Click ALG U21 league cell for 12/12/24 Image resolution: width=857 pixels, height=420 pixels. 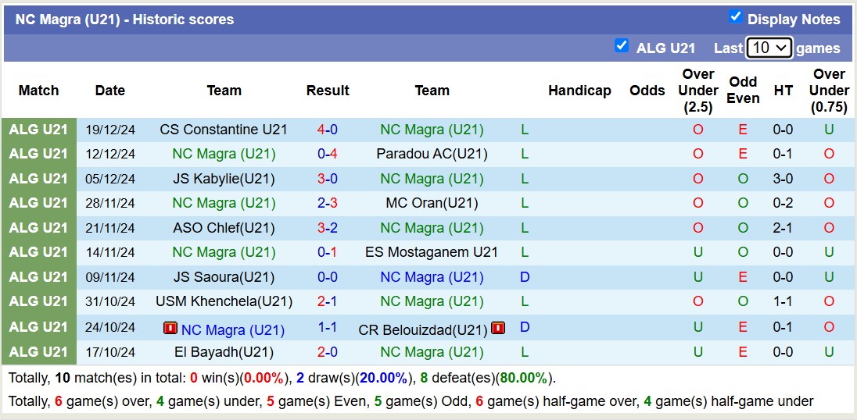(39, 154)
